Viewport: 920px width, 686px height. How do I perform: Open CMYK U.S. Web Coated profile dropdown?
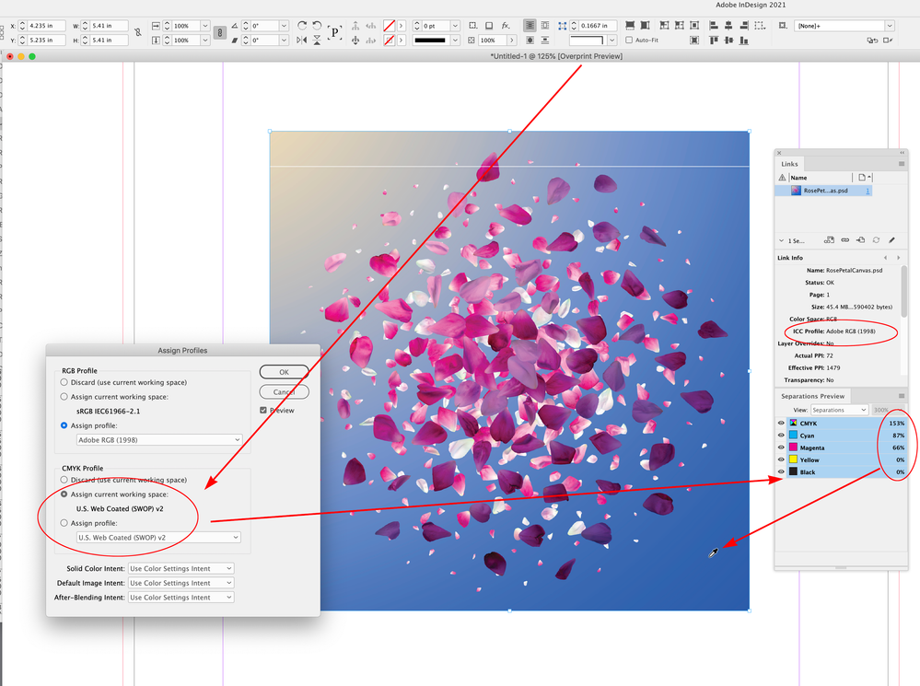click(x=158, y=538)
